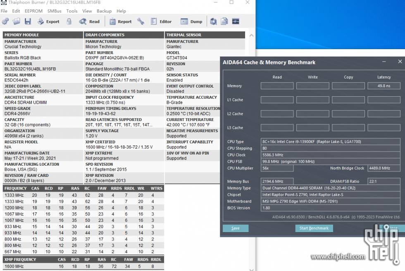Click the Thaiphoon Burner title bar app icon
The image size is (405, 271).
[4, 2]
